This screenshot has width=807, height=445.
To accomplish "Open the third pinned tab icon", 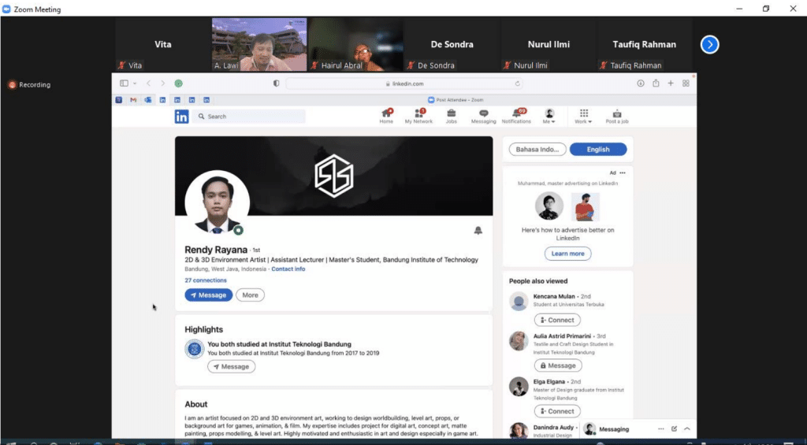I will point(147,100).
